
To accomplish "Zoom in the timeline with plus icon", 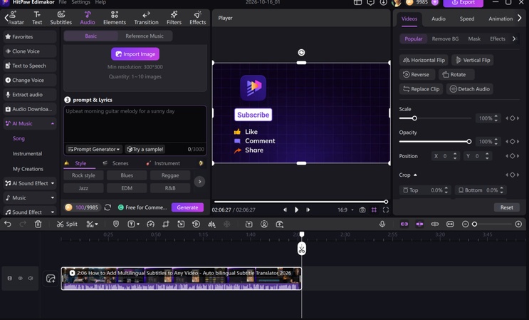I will pos(518,224).
